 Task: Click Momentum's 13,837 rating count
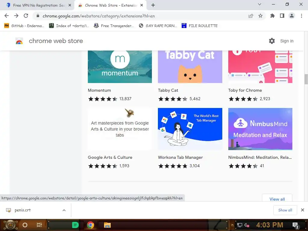click(125, 99)
